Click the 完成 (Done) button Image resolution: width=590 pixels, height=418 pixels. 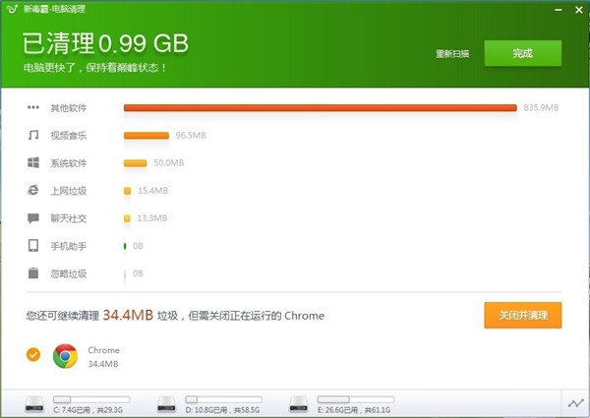[522, 54]
